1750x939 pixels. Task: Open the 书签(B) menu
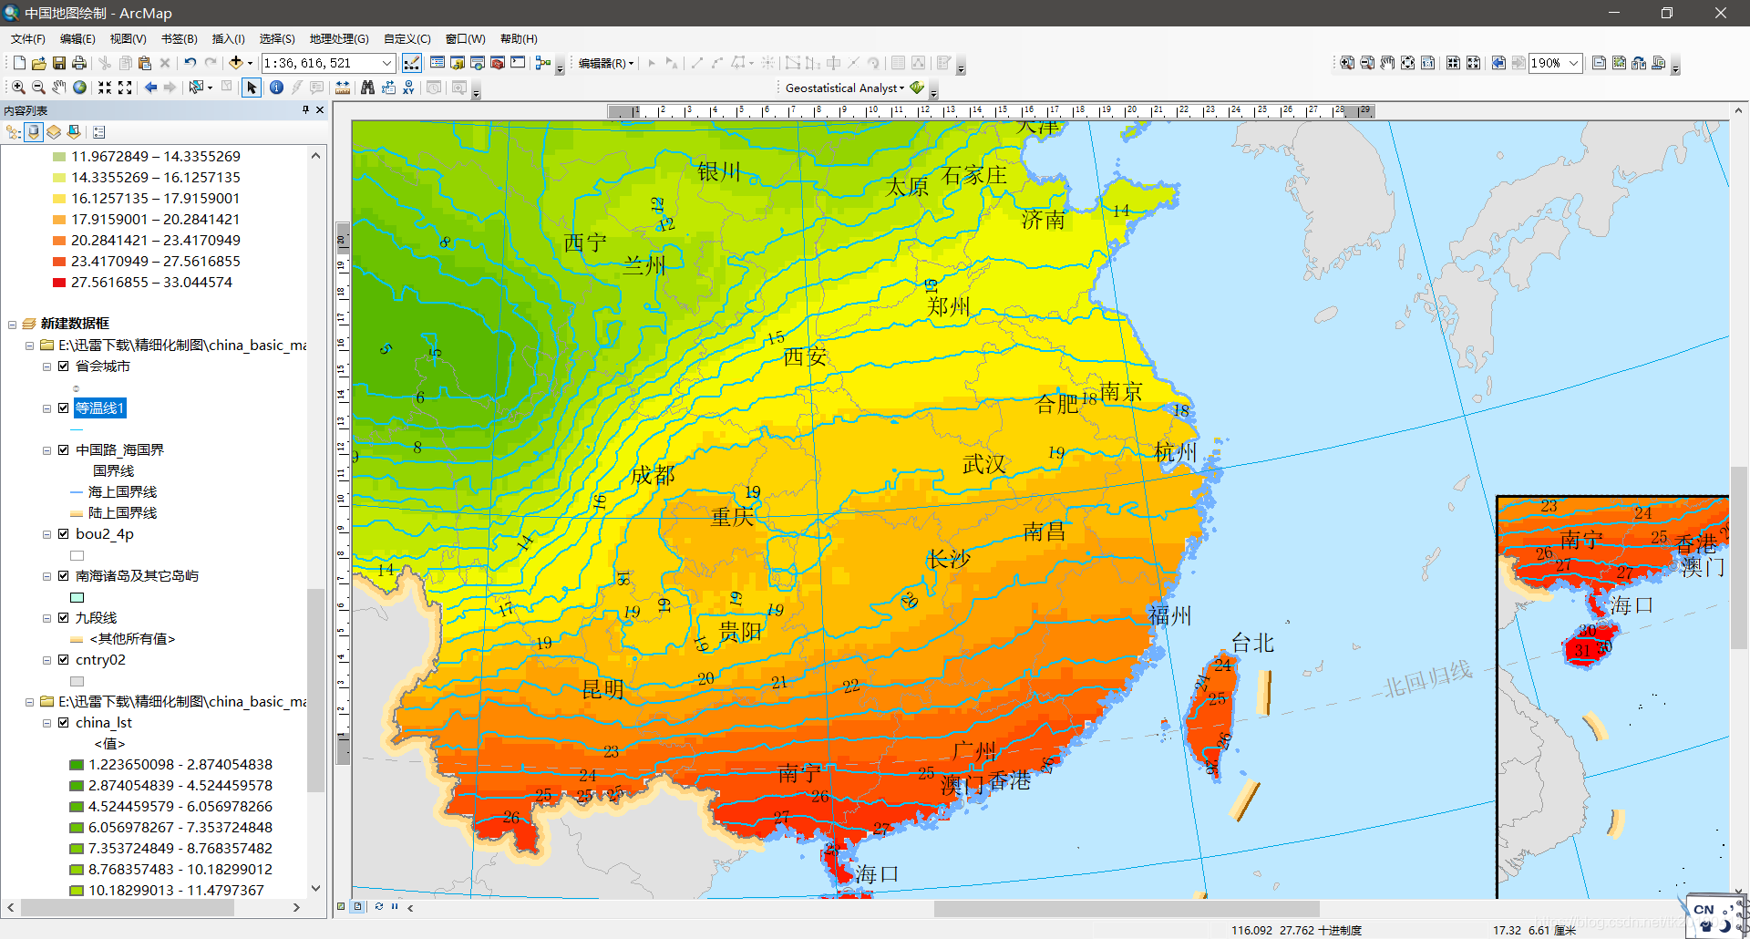pos(180,38)
